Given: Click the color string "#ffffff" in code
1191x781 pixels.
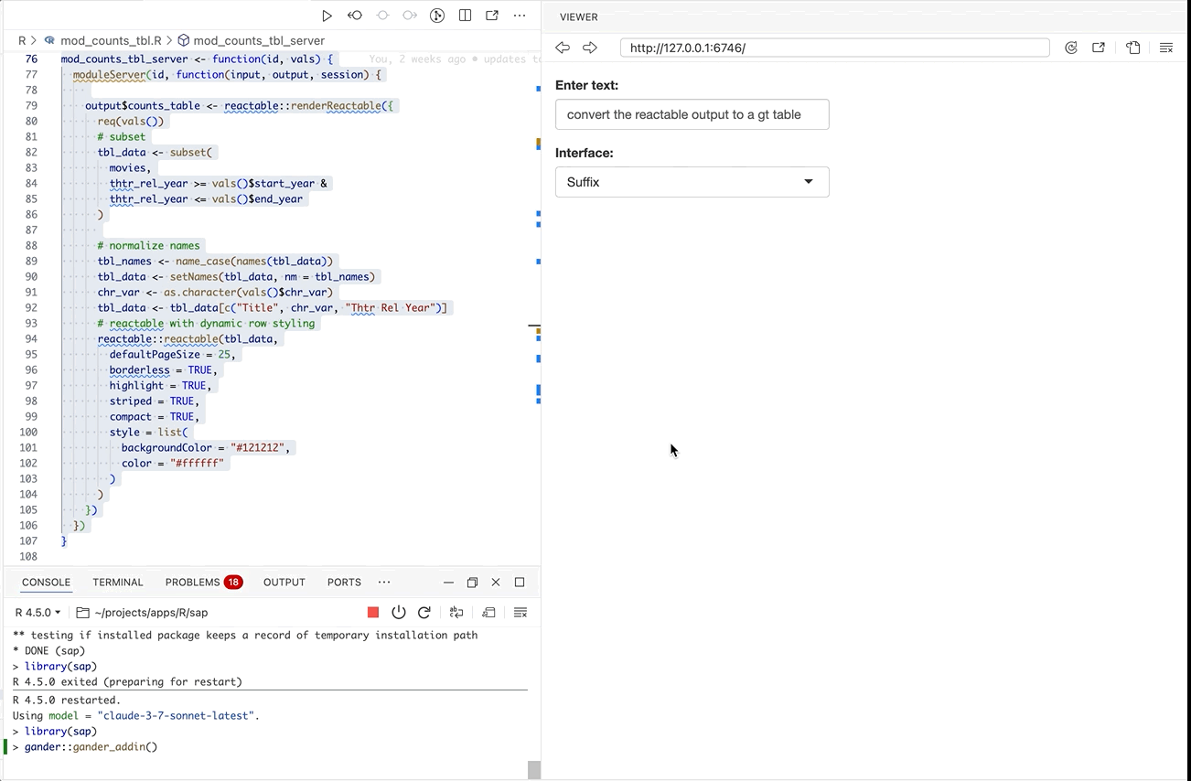Looking at the screenshot, I should [x=197, y=463].
